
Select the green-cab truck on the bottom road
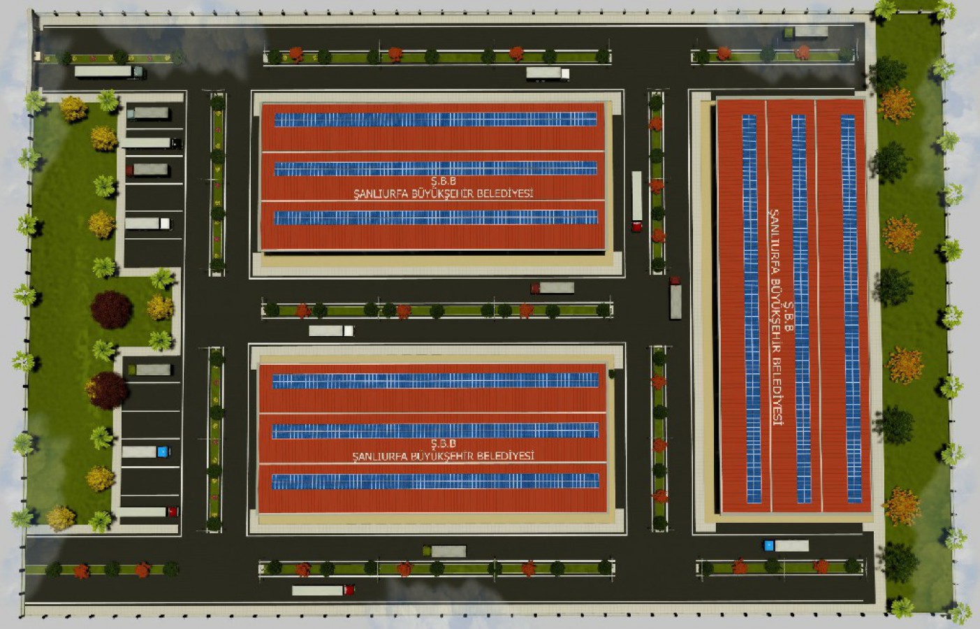click(444, 551)
